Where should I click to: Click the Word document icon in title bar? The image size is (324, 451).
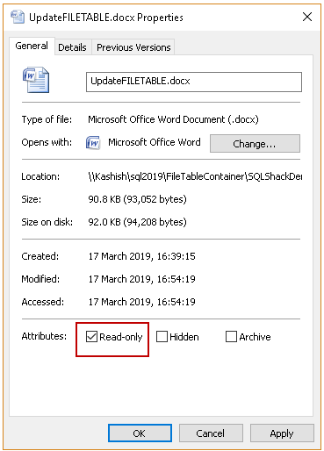[18, 17]
